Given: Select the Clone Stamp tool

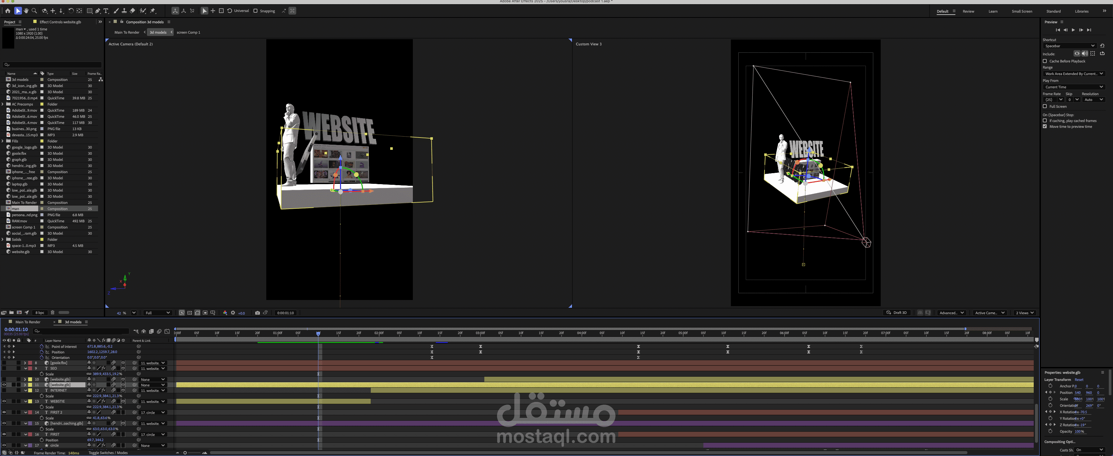Looking at the screenshot, I should tap(124, 11).
